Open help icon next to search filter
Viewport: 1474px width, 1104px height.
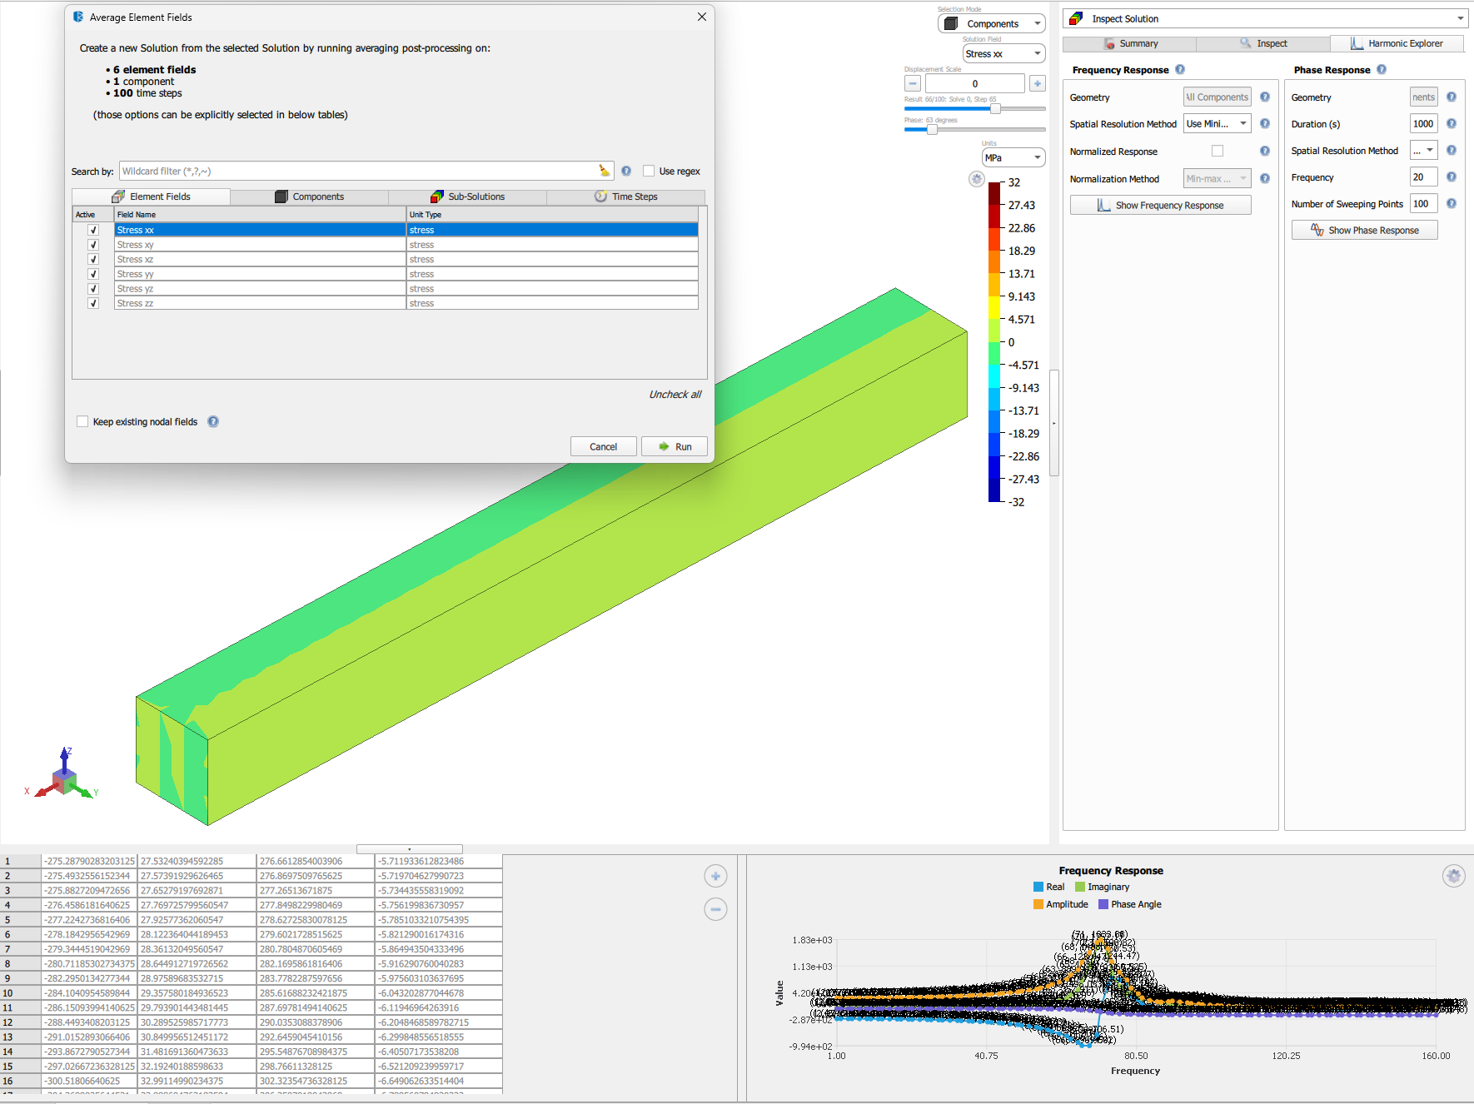[626, 171]
